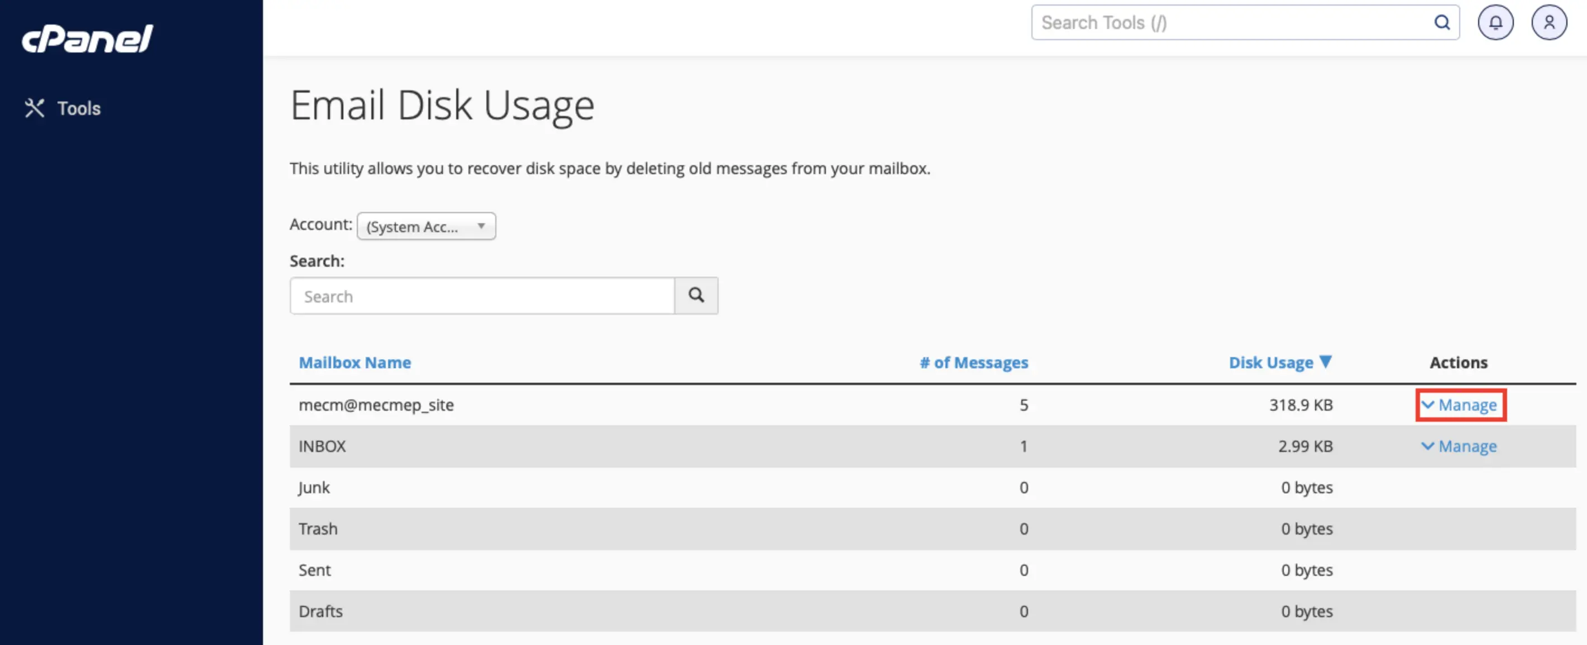Click the mailbox search button
Screen dimensions: 1587x645
pyautogui.click(x=696, y=296)
